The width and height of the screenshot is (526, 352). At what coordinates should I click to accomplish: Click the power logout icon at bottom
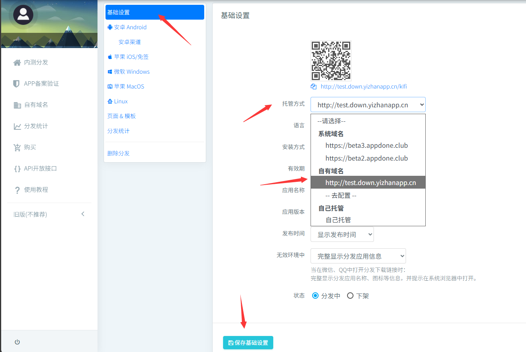coord(17,342)
